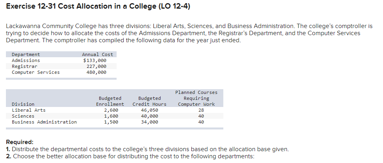Select the Liberal Arts division row

(x=28, y=110)
